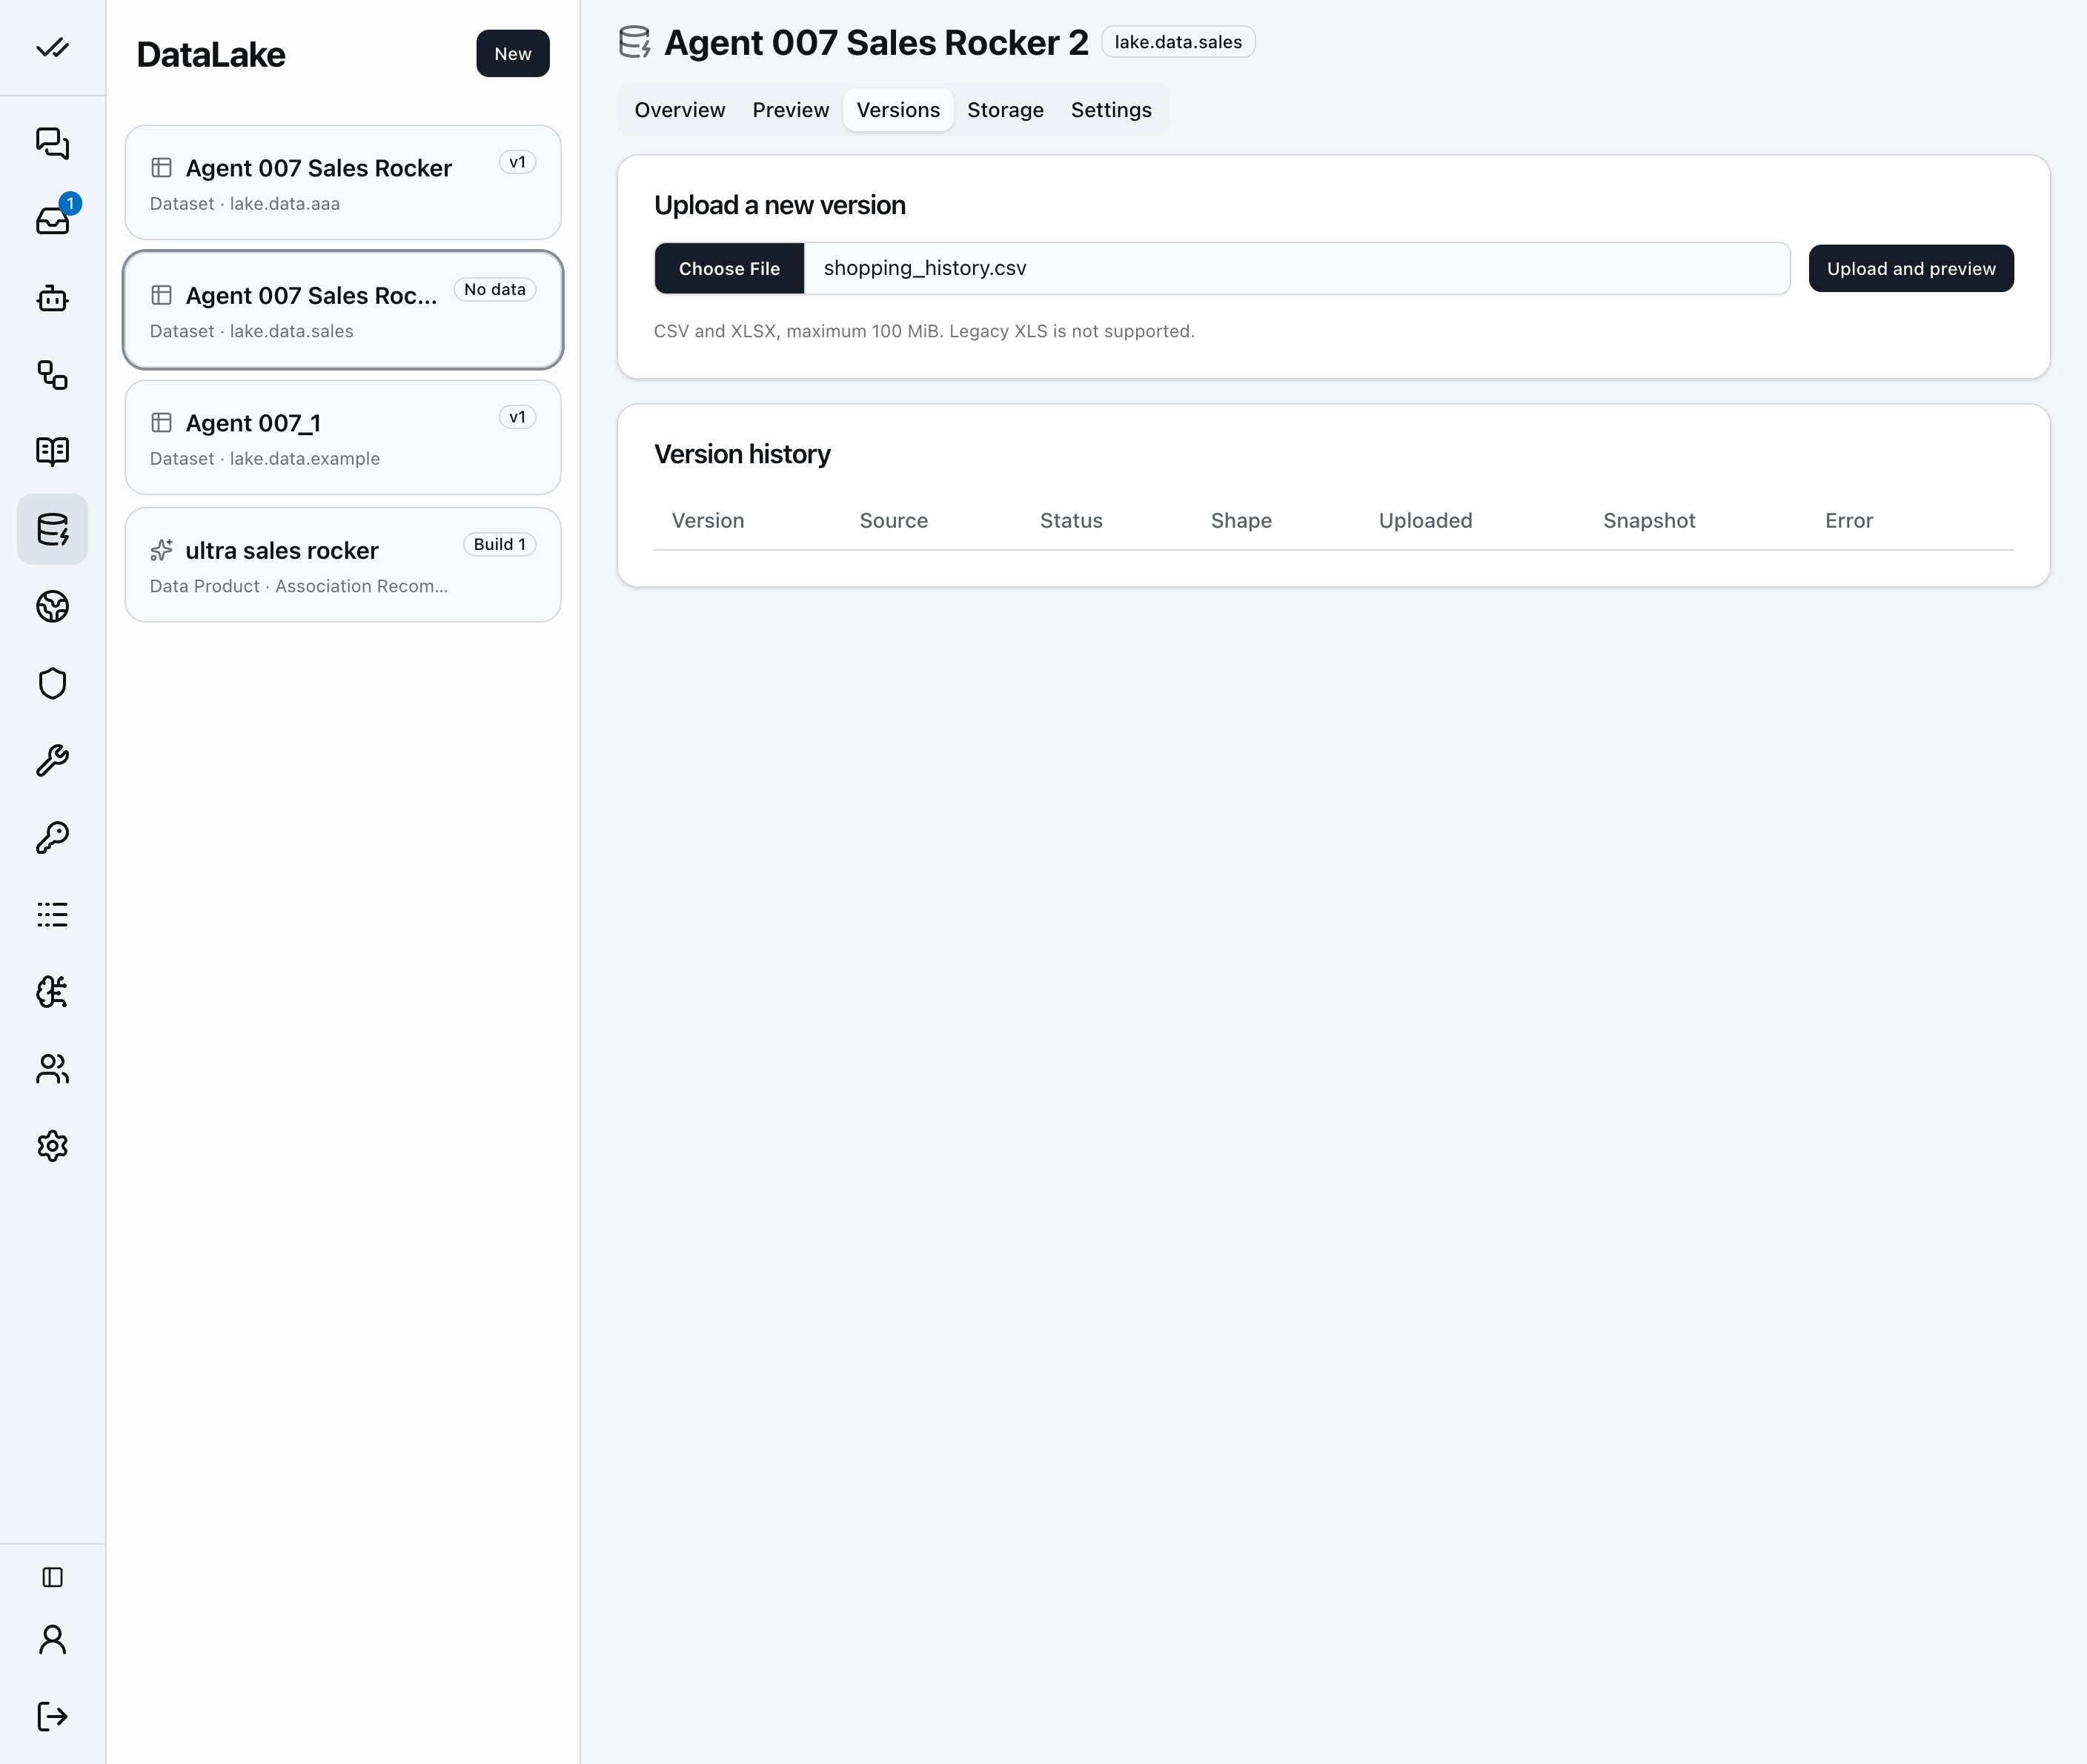This screenshot has height=1764, width=2087.
Task: Click v1 badge on Agent 007_1
Action: pos(517,417)
